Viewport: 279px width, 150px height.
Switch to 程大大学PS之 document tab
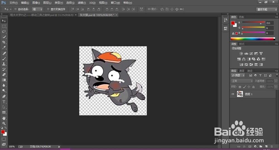42,15
